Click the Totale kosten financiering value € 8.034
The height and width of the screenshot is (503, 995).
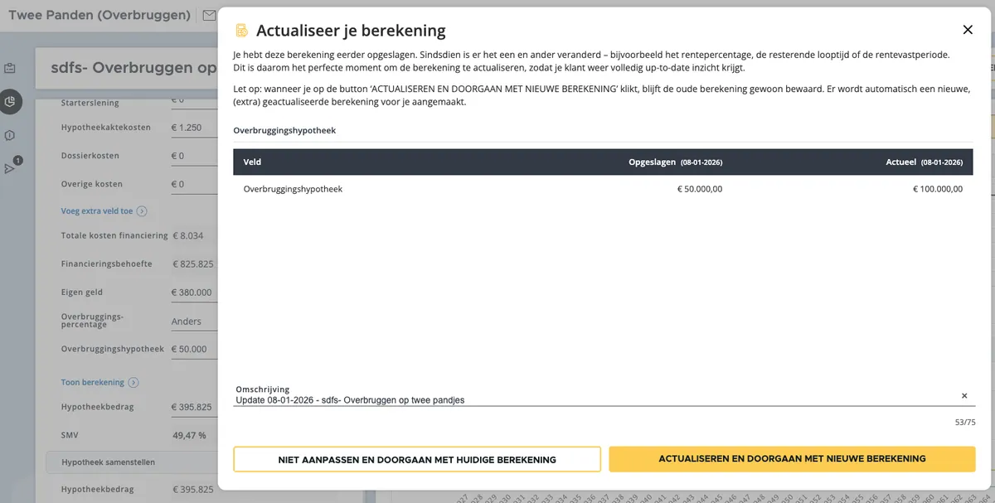187,236
